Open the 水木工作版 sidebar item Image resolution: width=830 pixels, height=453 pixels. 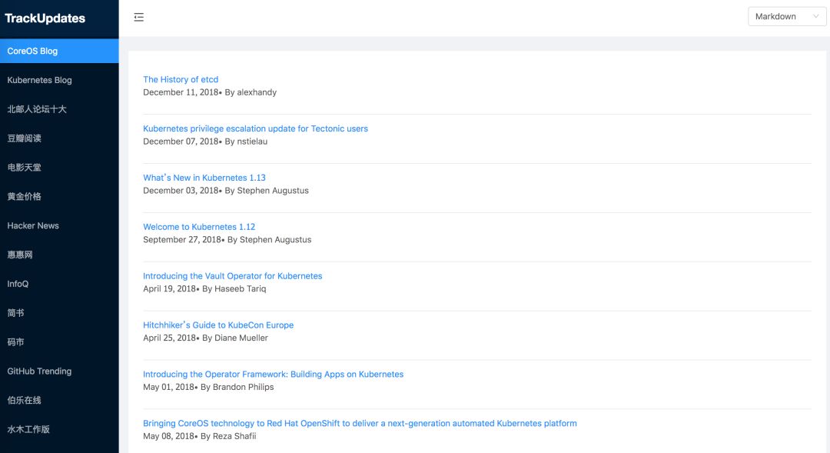click(x=59, y=430)
